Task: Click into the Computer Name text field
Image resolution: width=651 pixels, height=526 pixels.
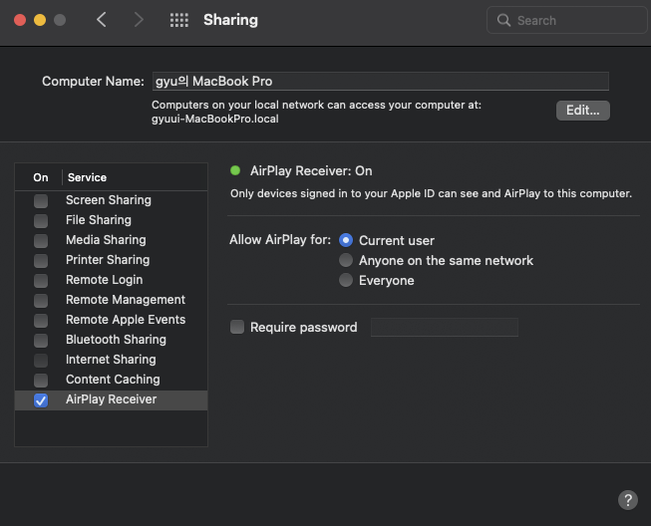Action: [381, 82]
